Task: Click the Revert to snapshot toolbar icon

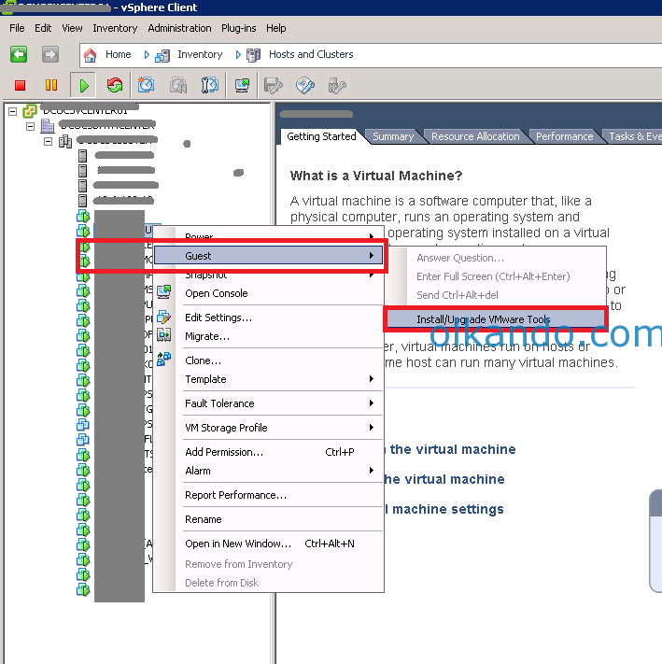Action: (178, 85)
